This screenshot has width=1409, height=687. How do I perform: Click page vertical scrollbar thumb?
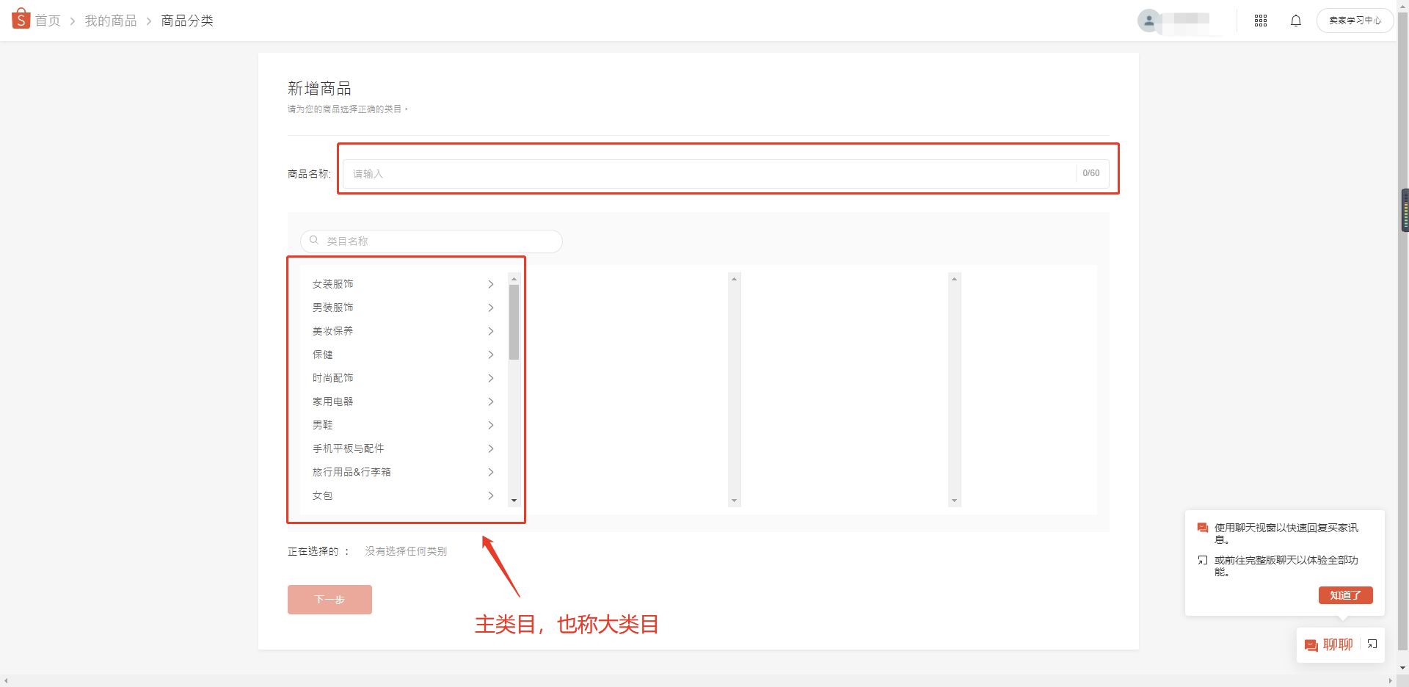(x=1403, y=330)
